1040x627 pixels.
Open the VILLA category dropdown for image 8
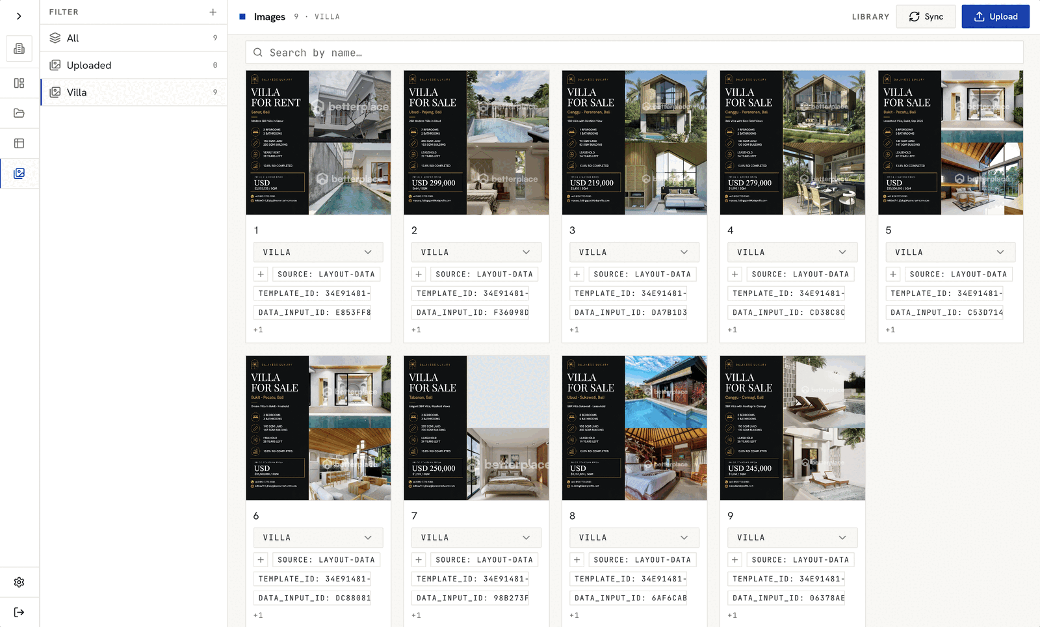(x=634, y=538)
